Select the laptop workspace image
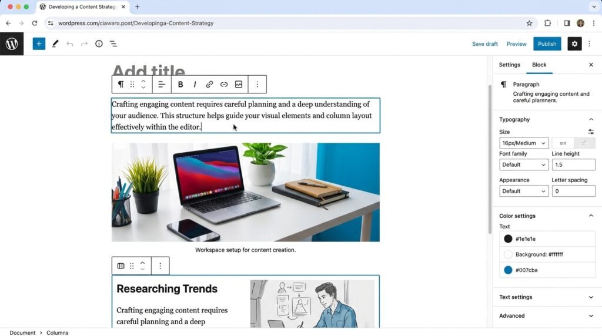 point(246,192)
